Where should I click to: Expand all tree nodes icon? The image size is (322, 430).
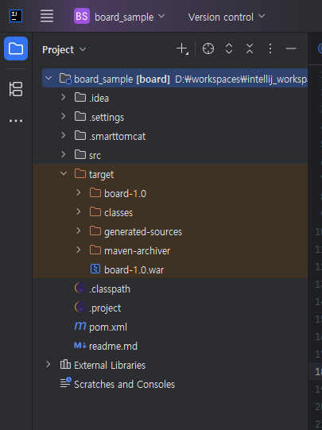click(x=229, y=48)
